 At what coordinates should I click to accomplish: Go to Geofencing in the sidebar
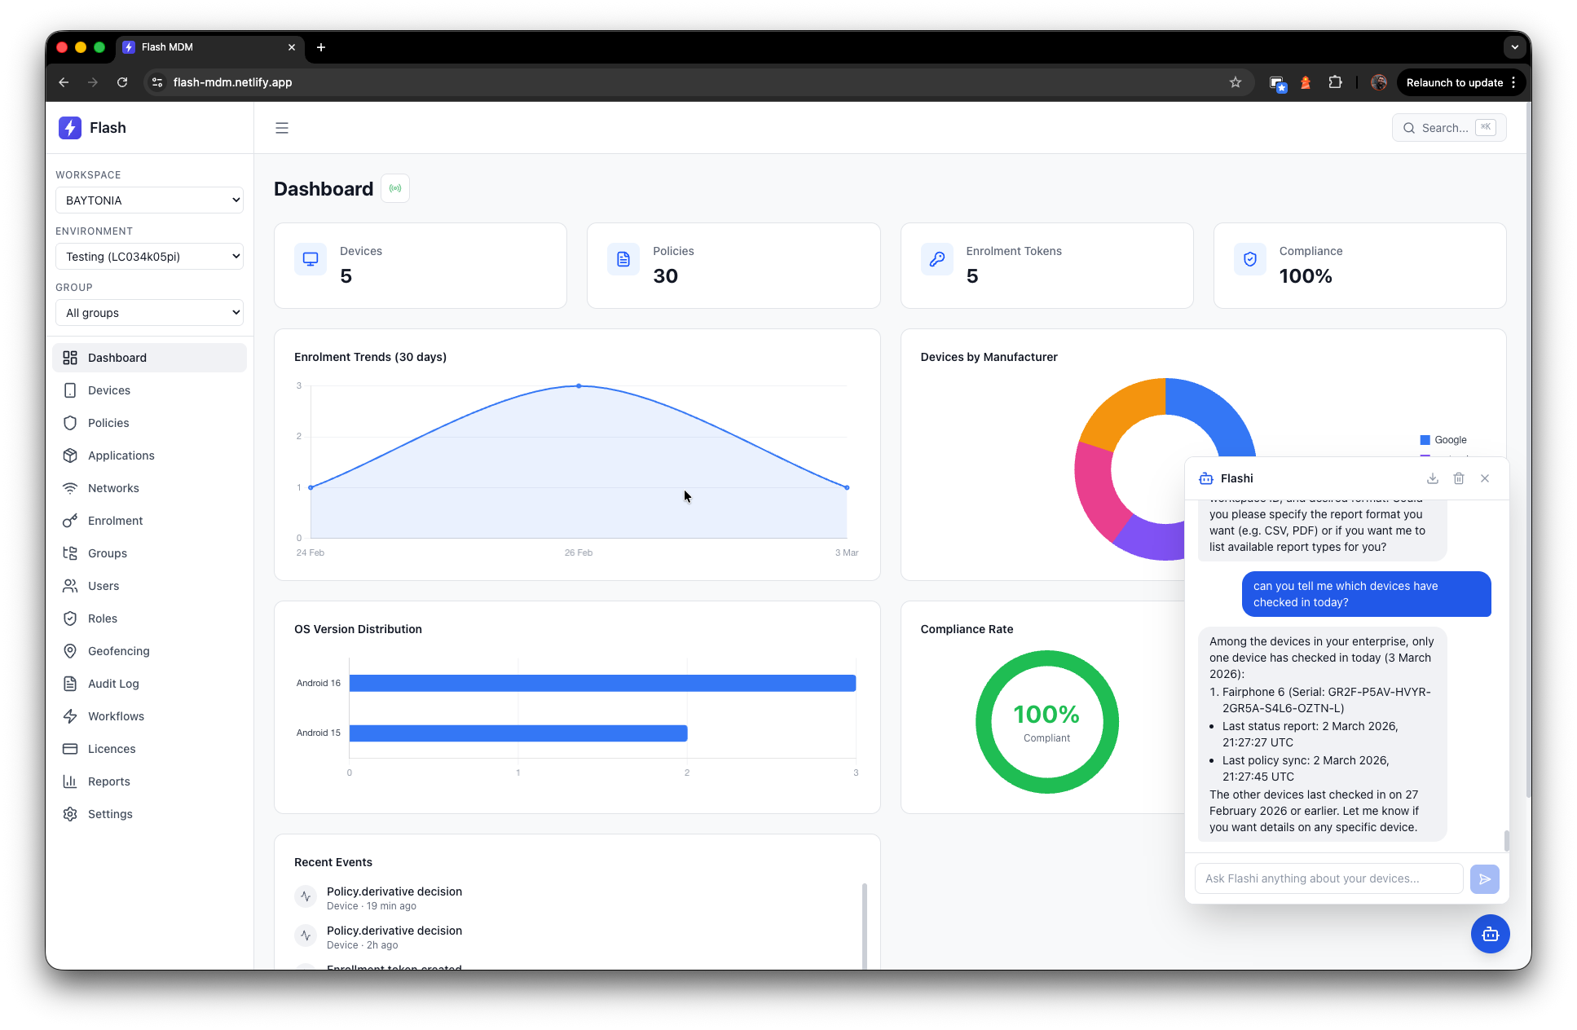pos(119,651)
